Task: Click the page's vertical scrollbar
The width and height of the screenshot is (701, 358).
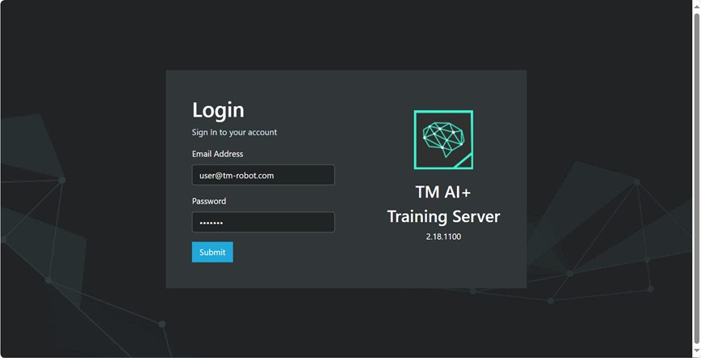Action: (x=696, y=179)
